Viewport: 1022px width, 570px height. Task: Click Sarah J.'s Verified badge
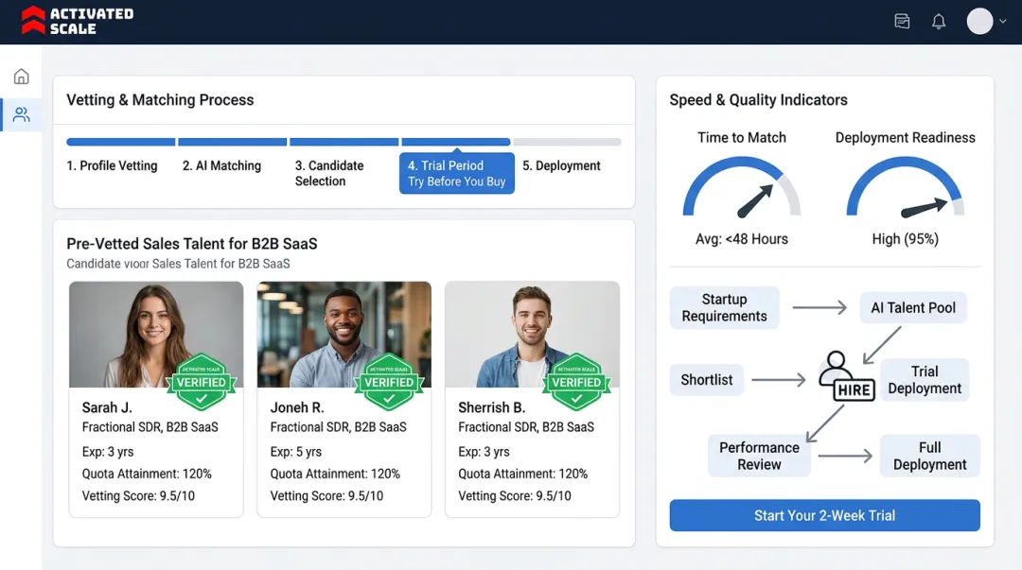click(202, 382)
